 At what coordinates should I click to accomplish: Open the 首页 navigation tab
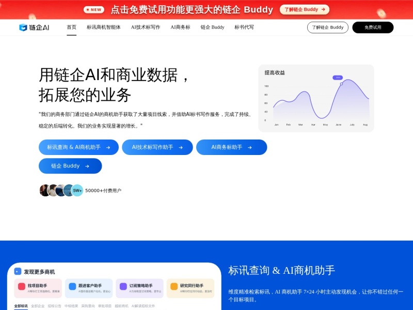tap(71, 27)
